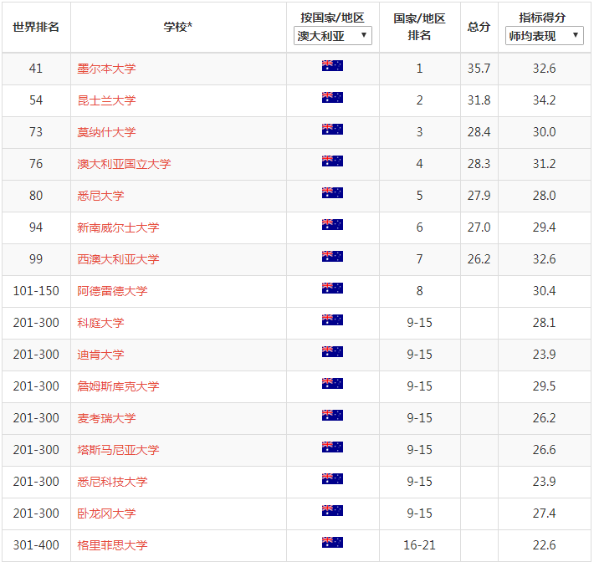Viewport: 594px width, 562px height.
Task: Click the Australia flag in the 塔斯马尼亚大学 row
Action: 332,447
